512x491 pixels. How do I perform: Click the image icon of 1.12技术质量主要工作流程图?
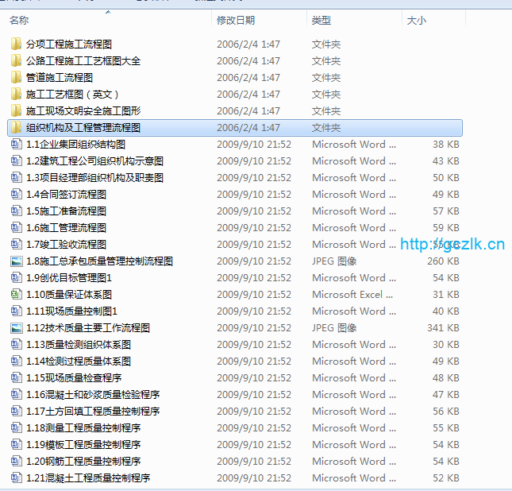[16, 328]
